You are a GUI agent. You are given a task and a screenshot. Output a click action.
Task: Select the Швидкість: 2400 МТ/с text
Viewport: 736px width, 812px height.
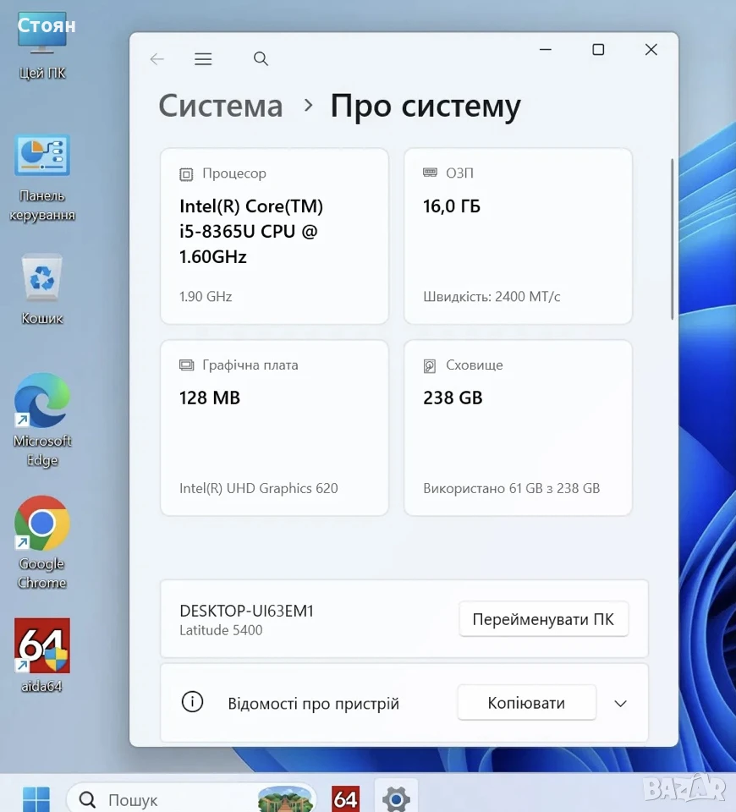click(492, 297)
